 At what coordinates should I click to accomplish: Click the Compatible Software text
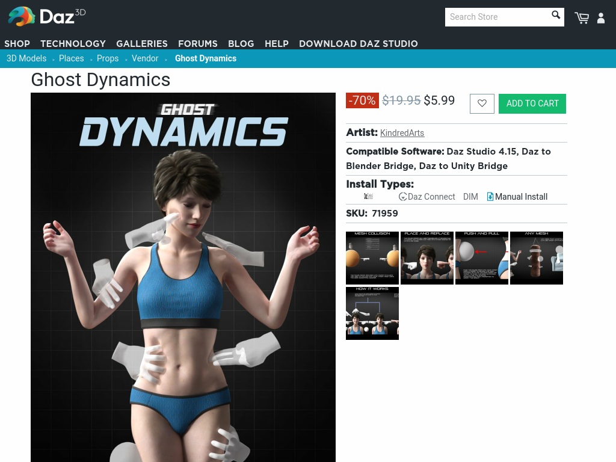(x=448, y=159)
